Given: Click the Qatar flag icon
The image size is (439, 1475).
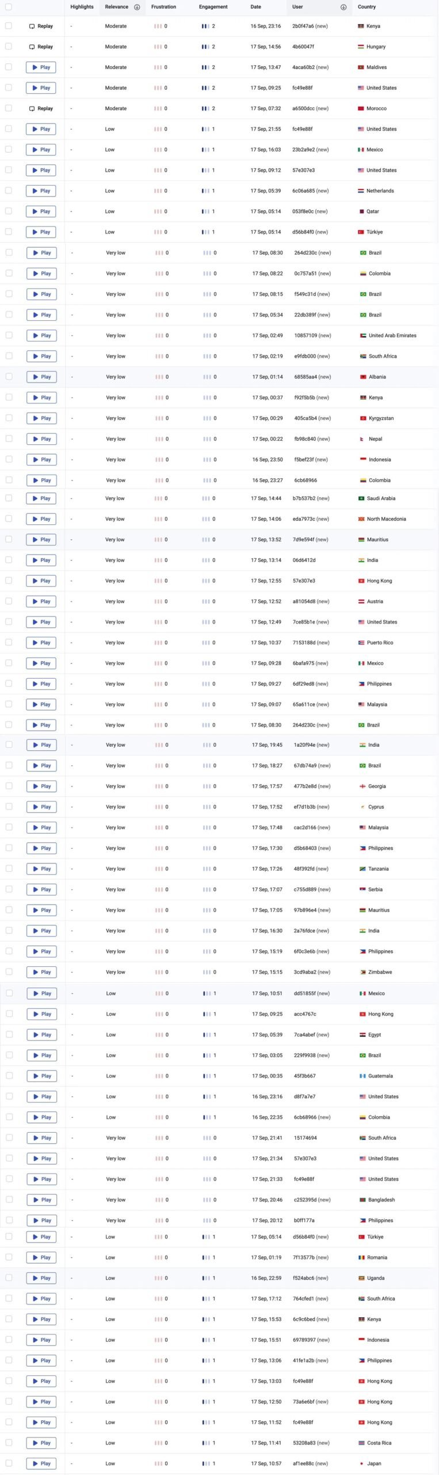Looking at the screenshot, I should tap(361, 212).
